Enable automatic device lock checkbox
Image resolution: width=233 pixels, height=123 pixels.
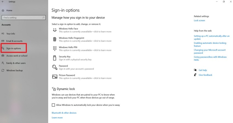53,105
